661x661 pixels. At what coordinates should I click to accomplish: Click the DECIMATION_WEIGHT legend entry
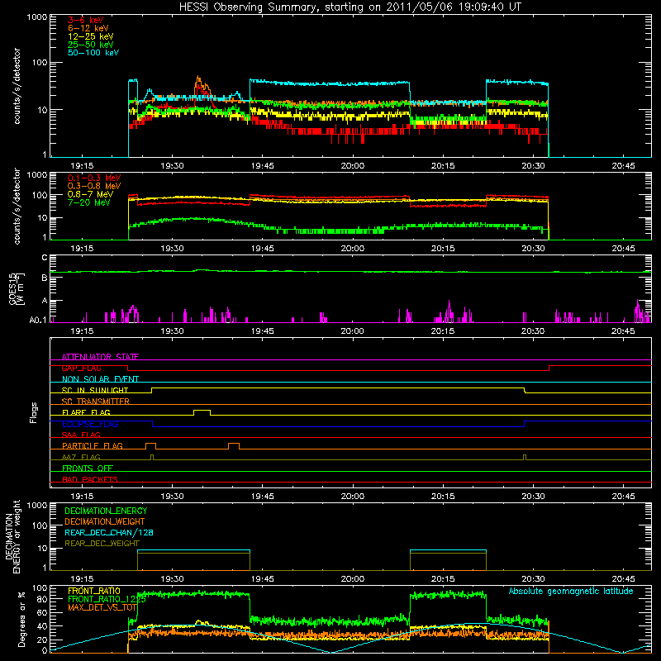click(105, 522)
